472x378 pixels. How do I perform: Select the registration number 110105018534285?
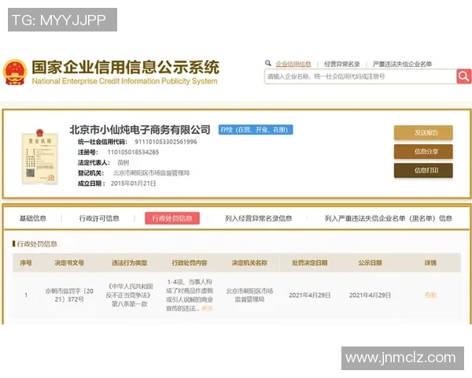point(133,152)
